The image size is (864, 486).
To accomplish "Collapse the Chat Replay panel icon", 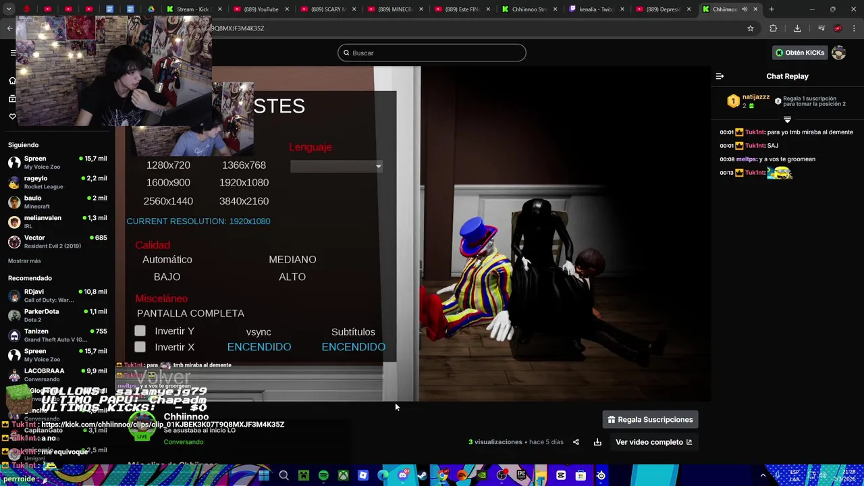I will [720, 76].
